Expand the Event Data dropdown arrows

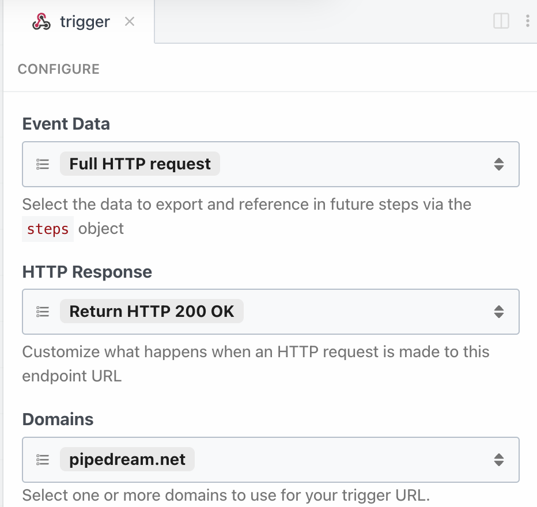coord(499,164)
